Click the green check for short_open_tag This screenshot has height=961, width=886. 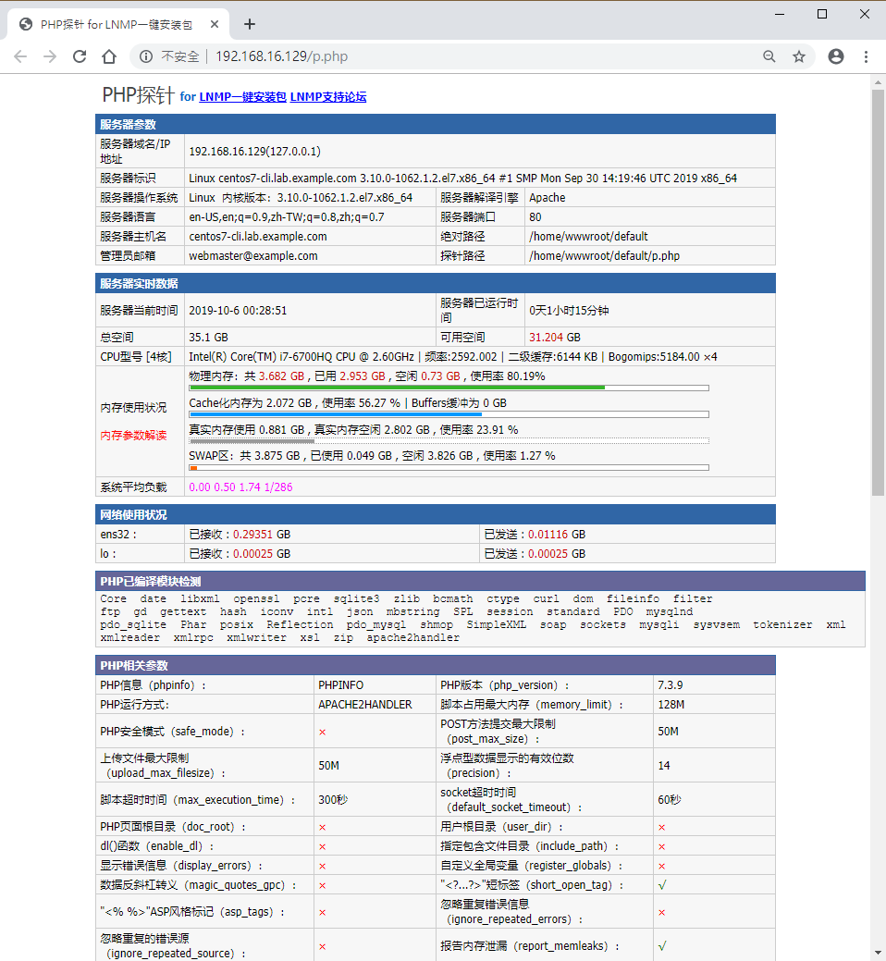(662, 885)
